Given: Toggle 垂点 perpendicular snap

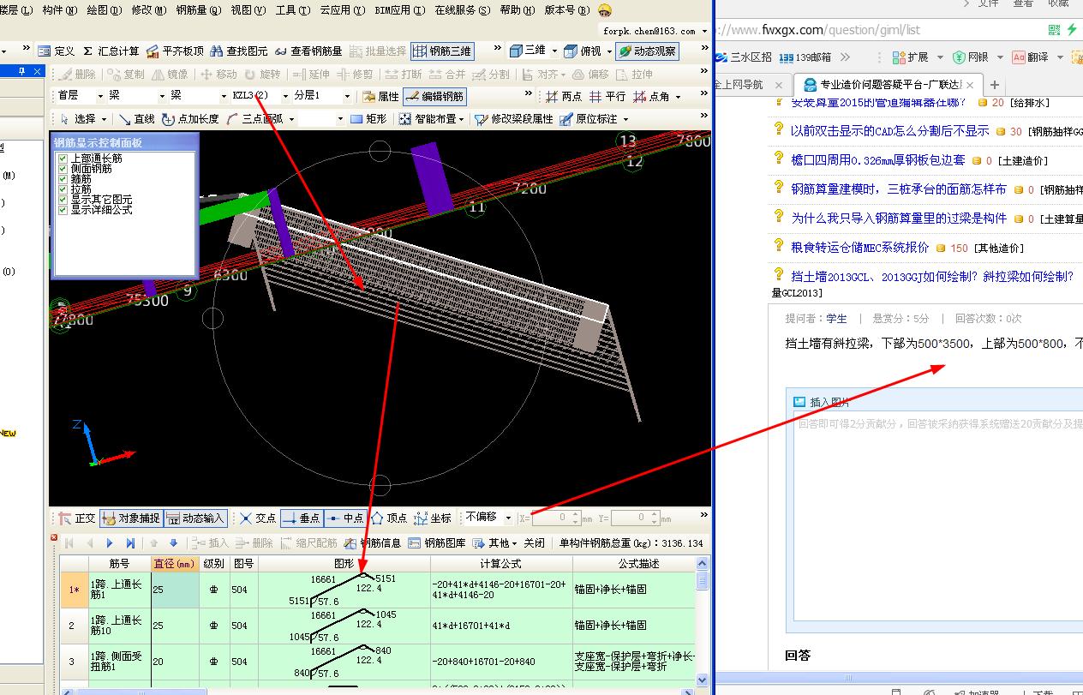Looking at the screenshot, I should point(301,518).
